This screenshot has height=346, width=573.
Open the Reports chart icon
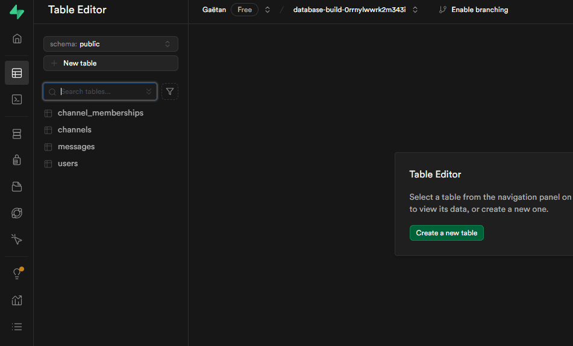coord(17,300)
